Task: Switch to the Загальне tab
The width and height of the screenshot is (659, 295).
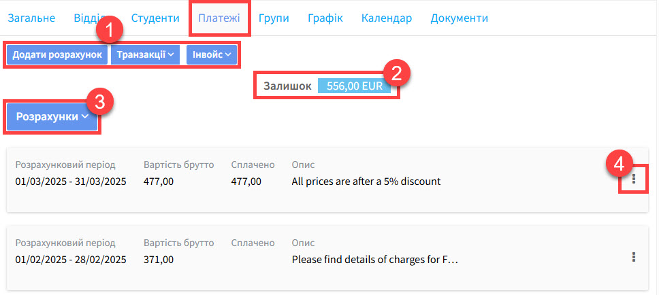Action: 31,18
